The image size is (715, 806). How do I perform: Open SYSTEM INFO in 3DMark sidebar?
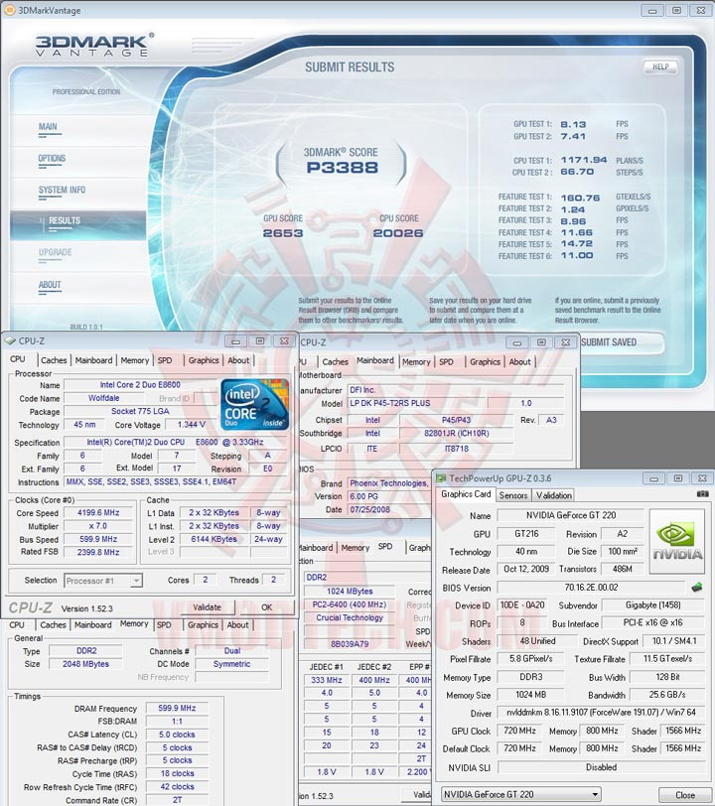point(62,191)
